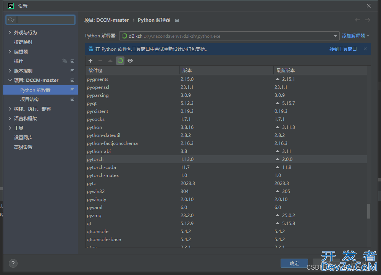Click the upgrade arrow next to pyqt 5.15.7

[278, 103]
